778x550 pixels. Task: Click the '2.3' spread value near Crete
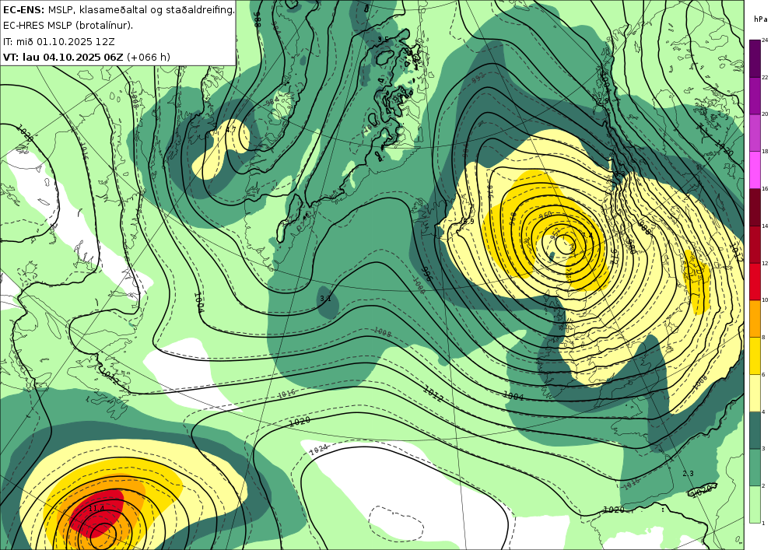(x=689, y=474)
